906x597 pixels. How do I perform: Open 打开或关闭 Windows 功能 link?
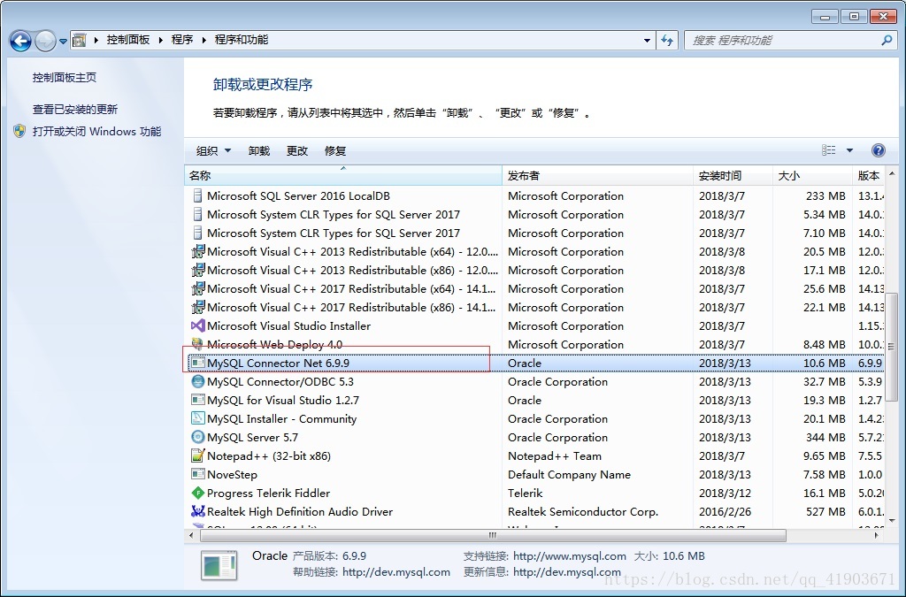(96, 131)
